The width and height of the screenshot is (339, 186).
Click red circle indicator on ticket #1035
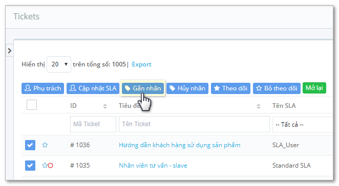click(x=50, y=166)
